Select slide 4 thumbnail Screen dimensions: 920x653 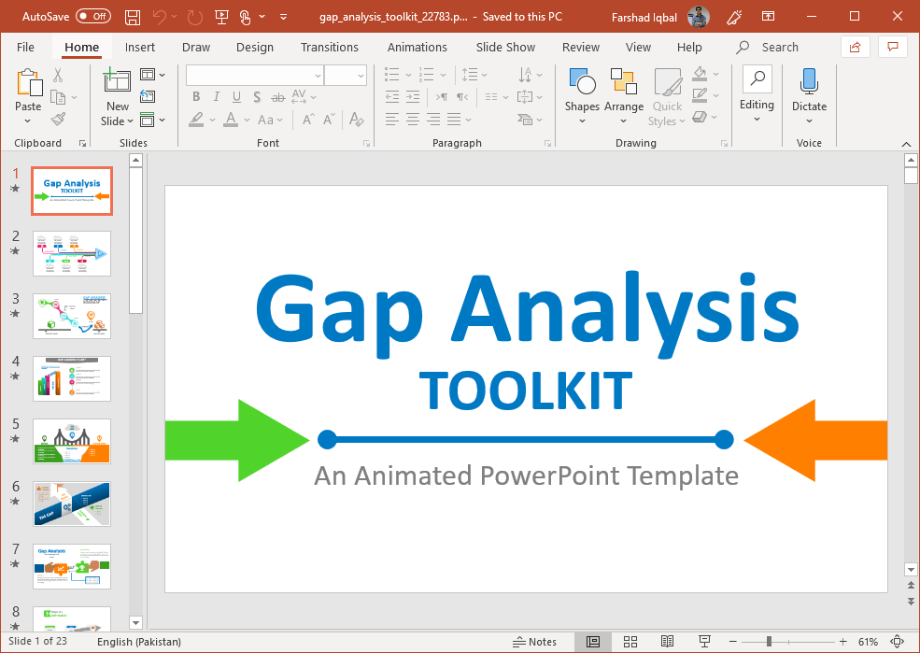[72, 378]
